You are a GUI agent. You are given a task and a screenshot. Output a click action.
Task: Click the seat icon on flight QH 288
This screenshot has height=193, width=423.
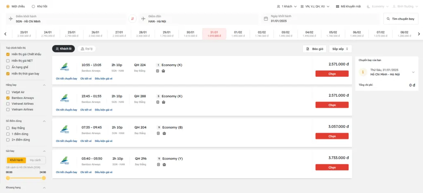(x=158, y=102)
